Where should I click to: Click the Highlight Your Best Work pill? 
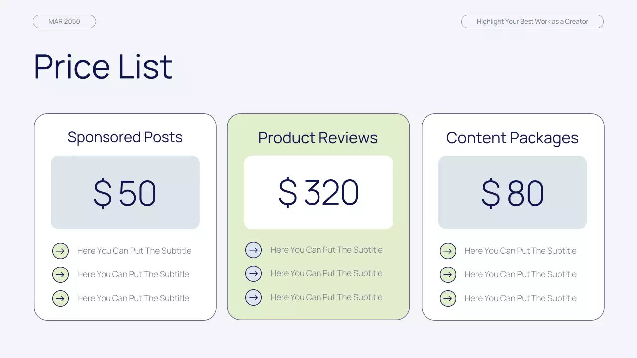pyautogui.click(x=532, y=21)
